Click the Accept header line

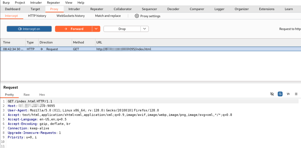(120, 115)
